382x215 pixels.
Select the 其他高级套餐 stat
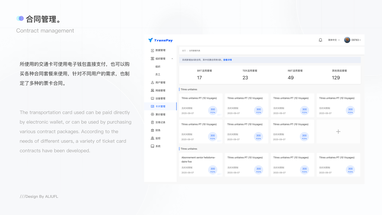coord(339,75)
